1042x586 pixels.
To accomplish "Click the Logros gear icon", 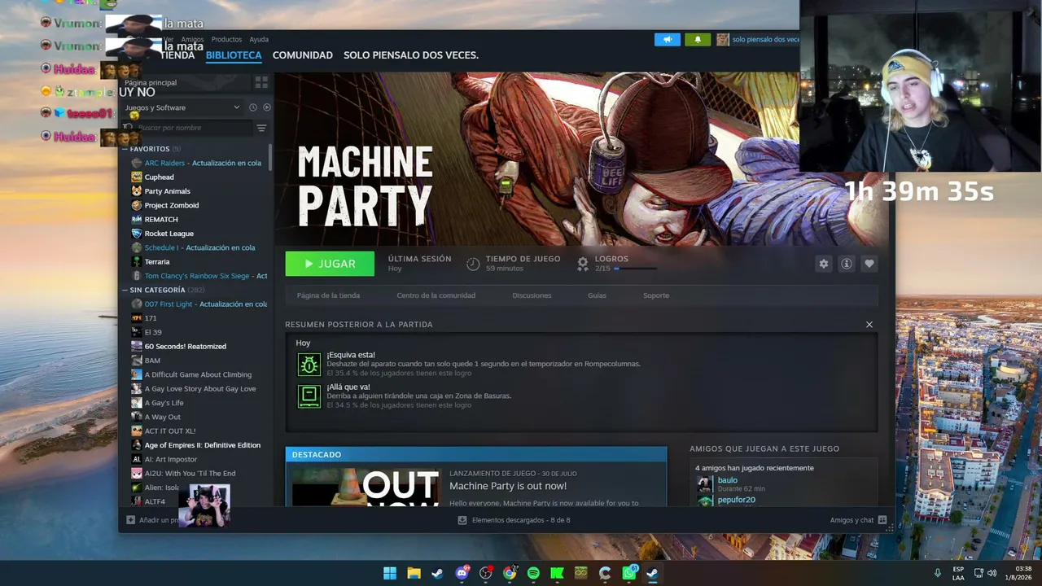I will pos(583,264).
